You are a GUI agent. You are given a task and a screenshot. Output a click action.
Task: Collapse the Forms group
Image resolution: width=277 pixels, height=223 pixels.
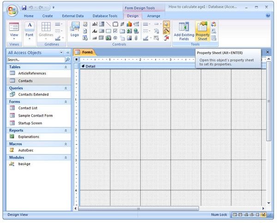pyautogui.click(x=66, y=102)
